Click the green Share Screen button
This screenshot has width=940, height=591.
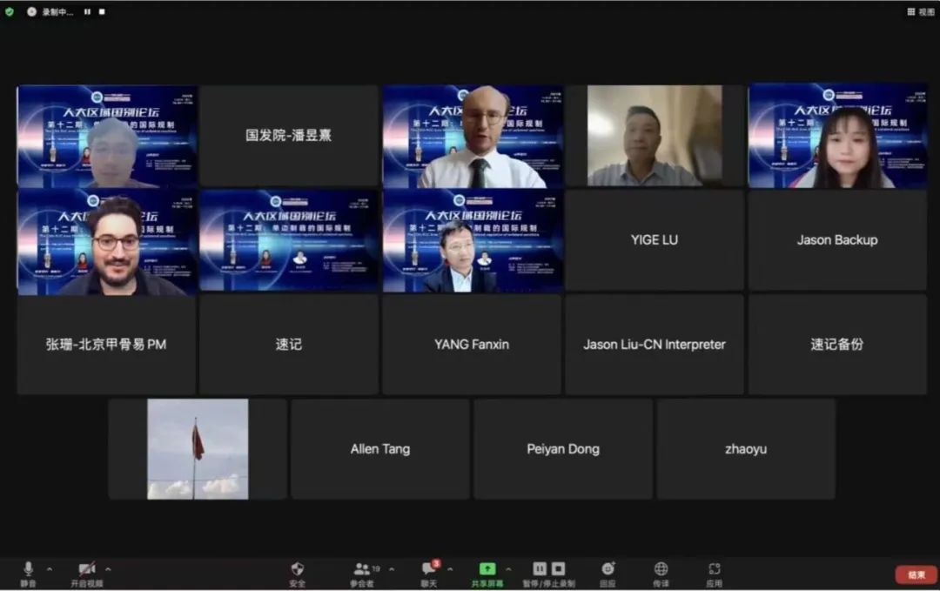click(x=487, y=569)
